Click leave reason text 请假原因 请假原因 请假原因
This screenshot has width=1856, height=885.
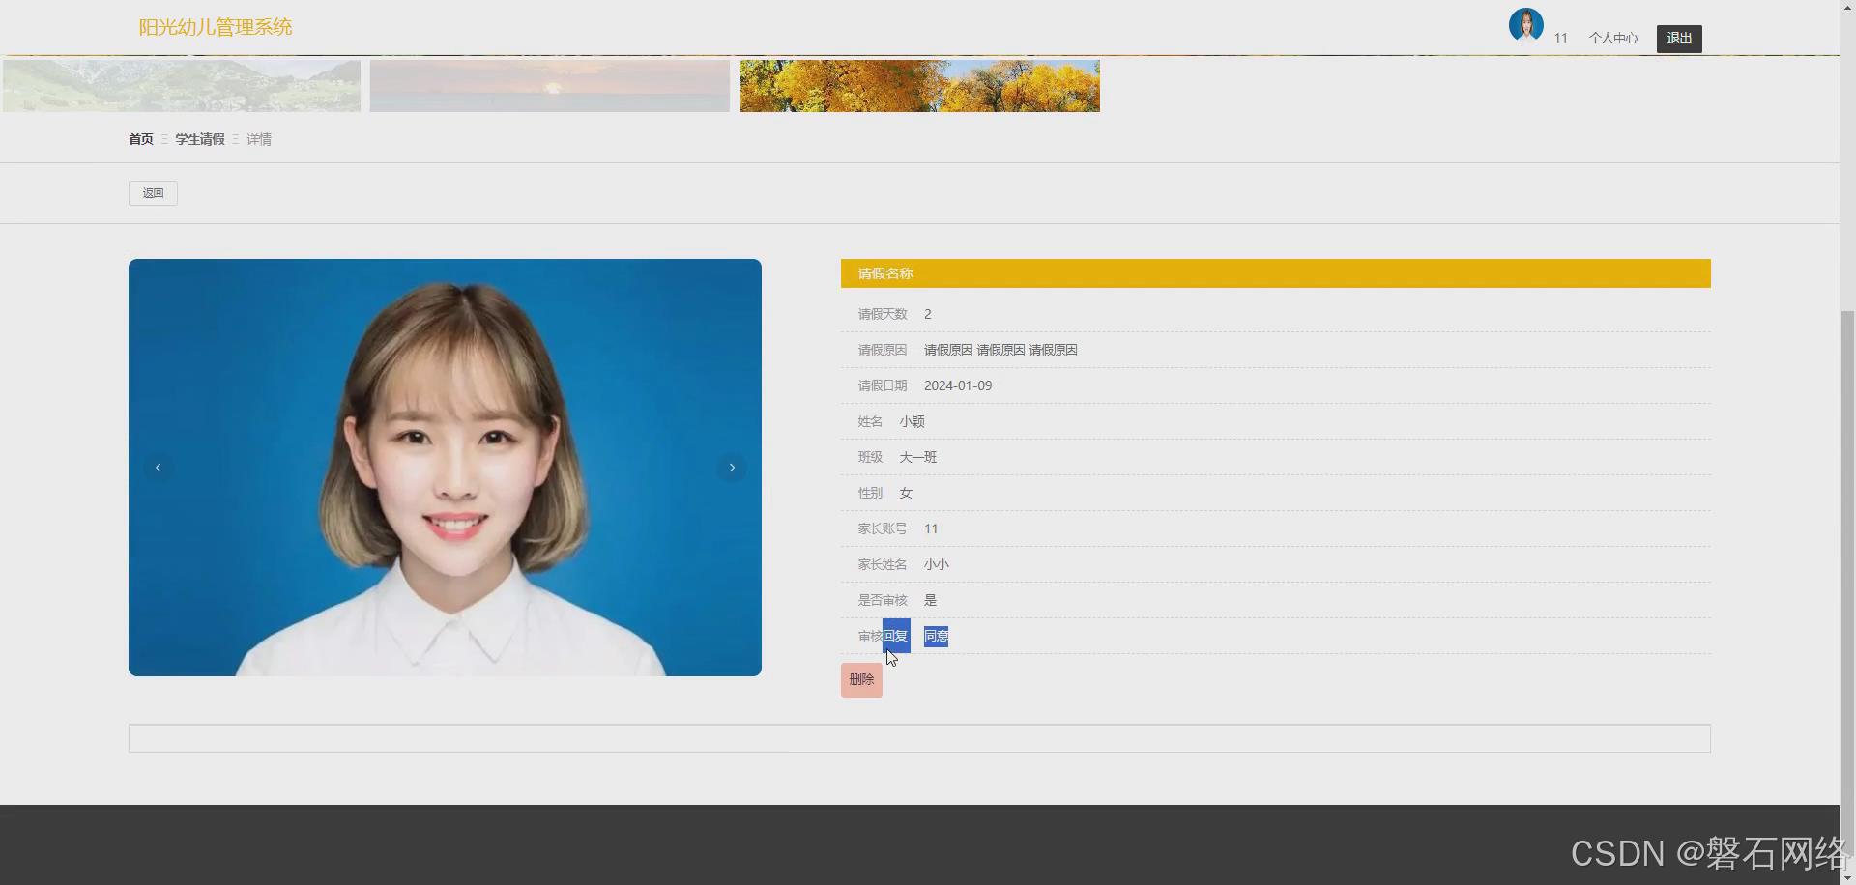point(1000,350)
